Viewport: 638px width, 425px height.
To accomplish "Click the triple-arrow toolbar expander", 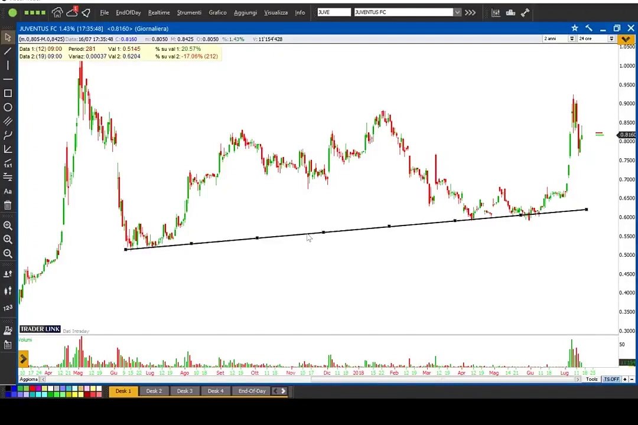I will pyautogui.click(x=470, y=12).
